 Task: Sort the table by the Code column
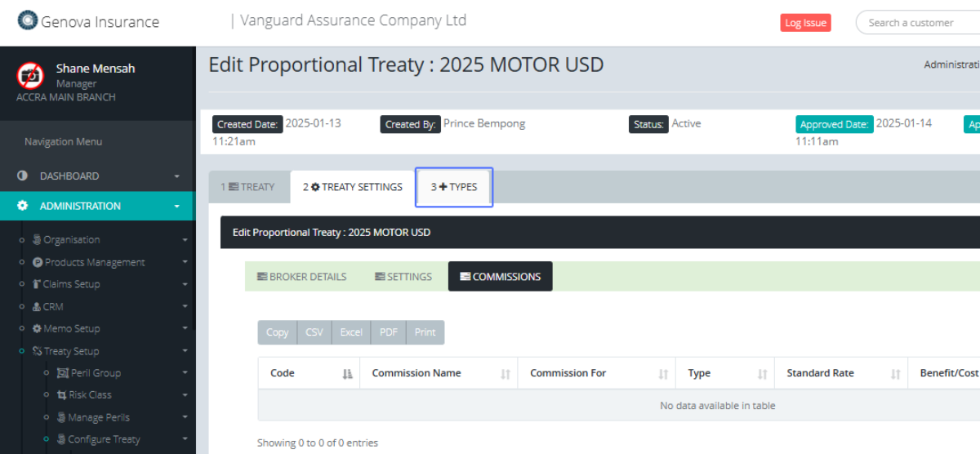click(347, 374)
